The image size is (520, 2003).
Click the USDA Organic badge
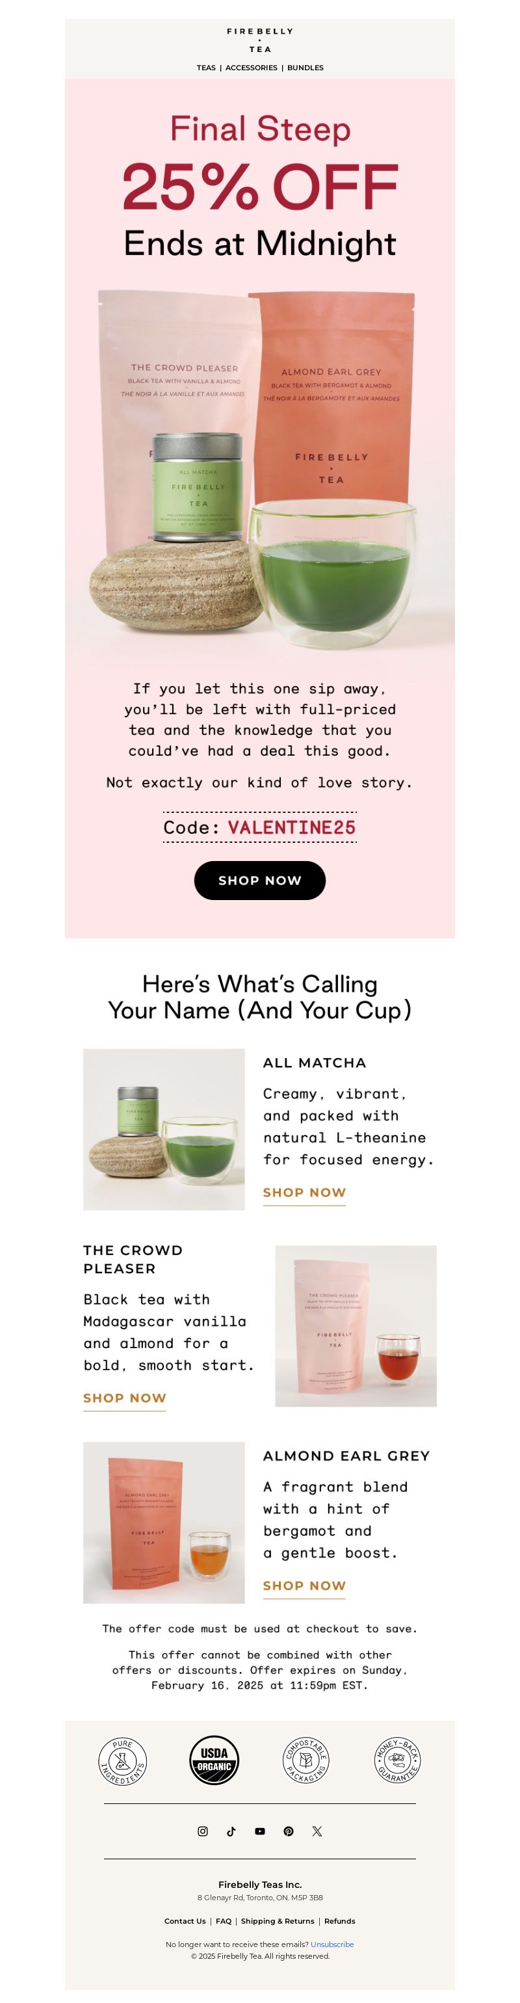point(214,1760)
